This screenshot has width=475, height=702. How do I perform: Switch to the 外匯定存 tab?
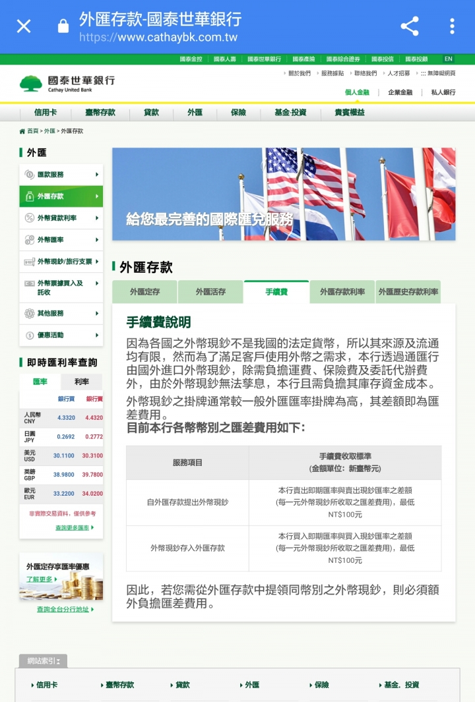tap(144, 292)
